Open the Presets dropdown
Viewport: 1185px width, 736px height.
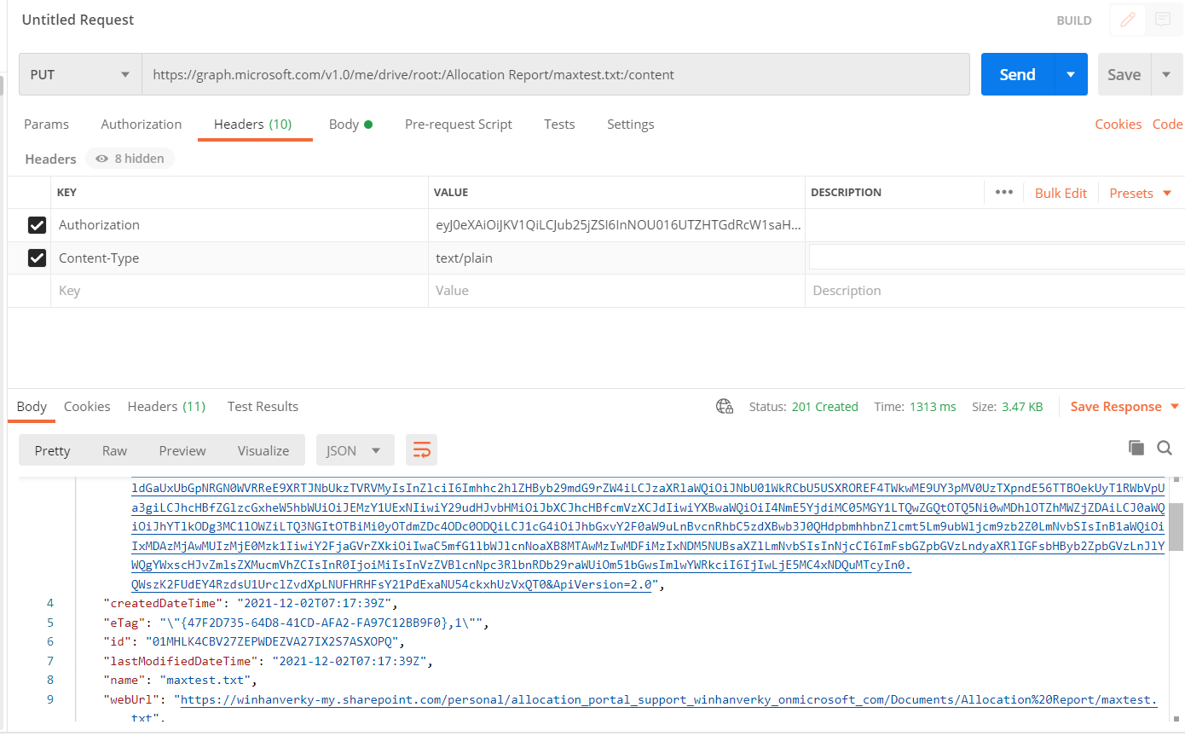coord(1142,193)
